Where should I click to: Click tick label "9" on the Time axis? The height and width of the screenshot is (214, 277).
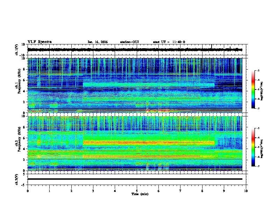coord(224,191)
